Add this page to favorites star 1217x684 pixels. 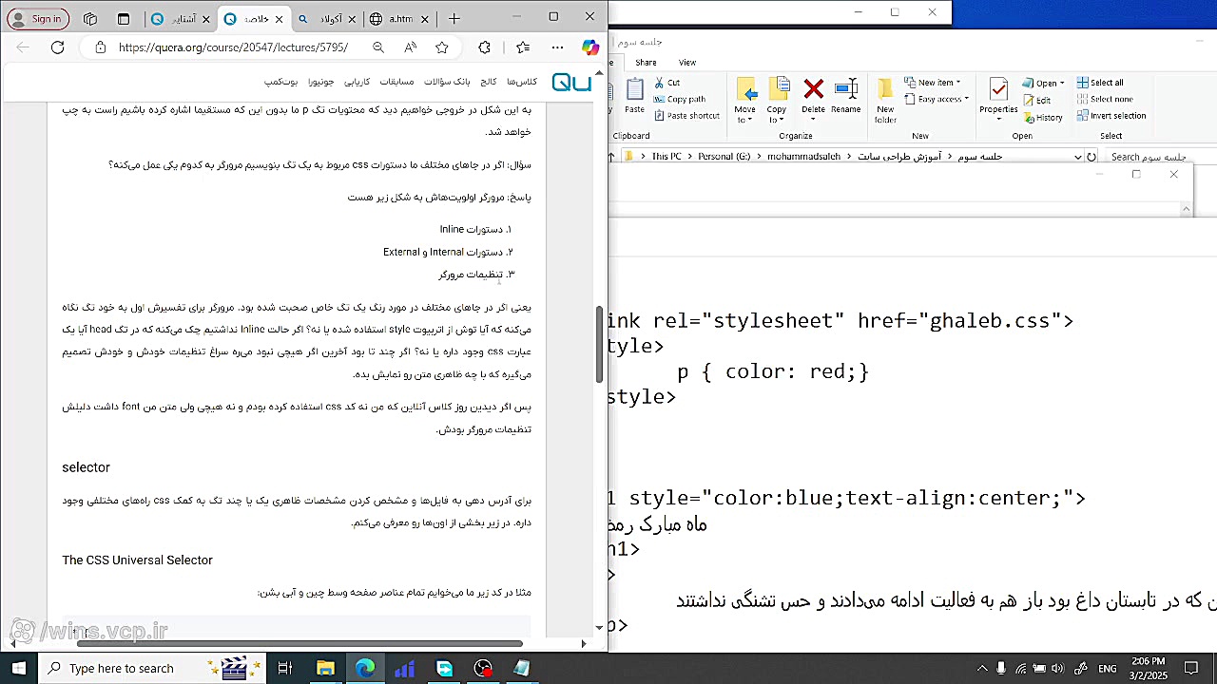(442, 47)
